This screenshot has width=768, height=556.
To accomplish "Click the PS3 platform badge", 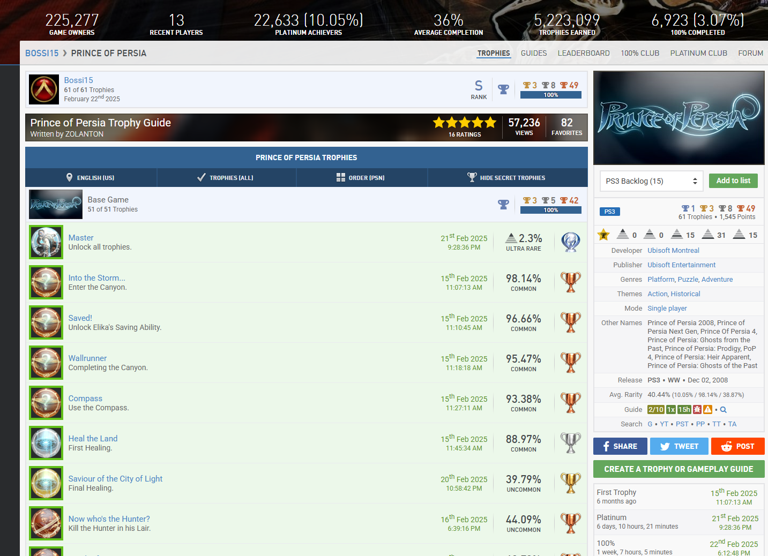I will (610, 212).
